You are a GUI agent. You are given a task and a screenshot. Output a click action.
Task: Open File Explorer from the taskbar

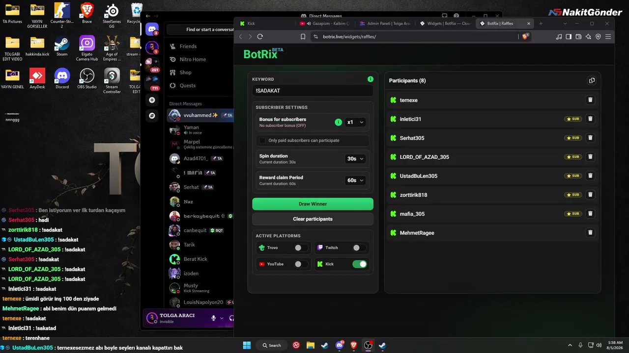[x=311, y=345]
